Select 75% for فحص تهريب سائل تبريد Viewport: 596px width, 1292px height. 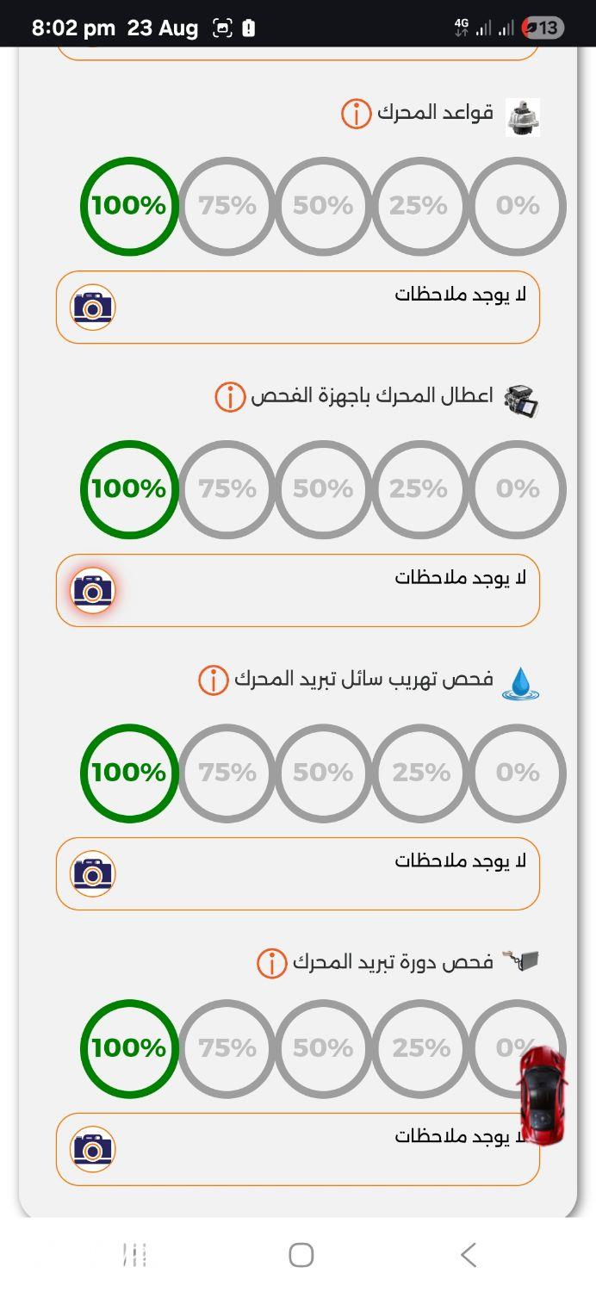pos(227,773)
